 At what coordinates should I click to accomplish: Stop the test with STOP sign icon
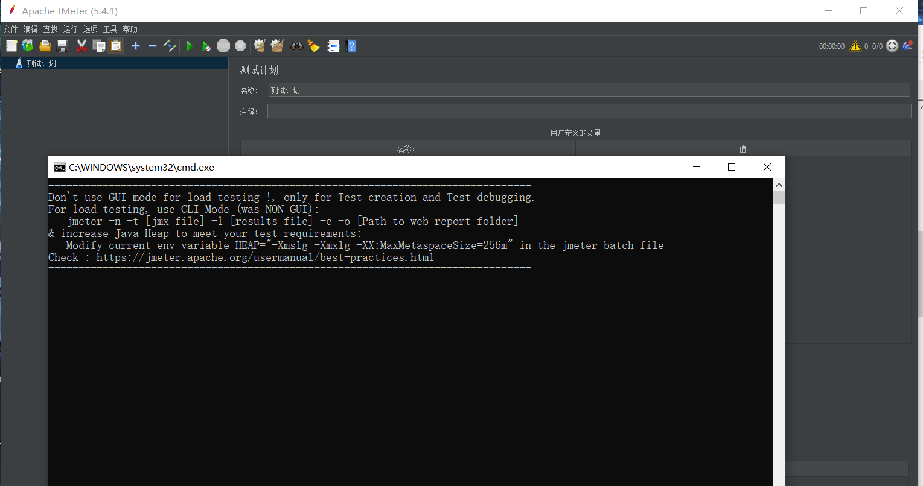pos(223,46)
